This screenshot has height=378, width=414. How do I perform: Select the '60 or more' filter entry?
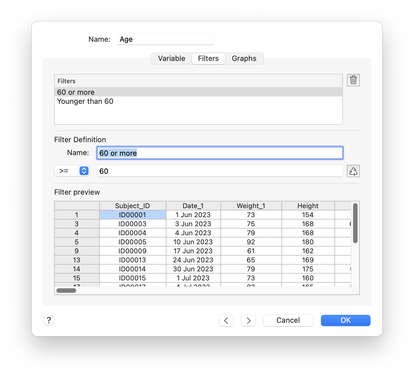[76, 92]
